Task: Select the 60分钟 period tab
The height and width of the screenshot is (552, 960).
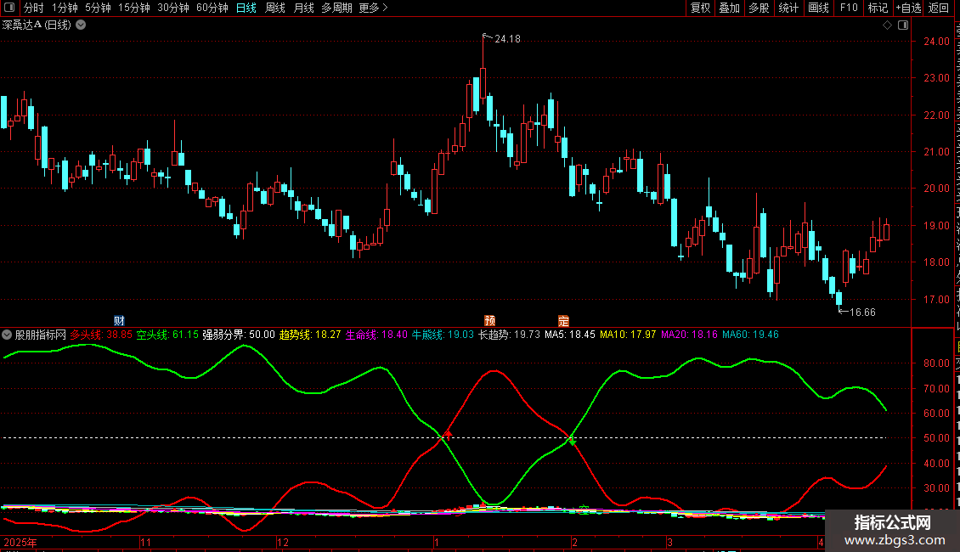Action: [x=212, y=8]
